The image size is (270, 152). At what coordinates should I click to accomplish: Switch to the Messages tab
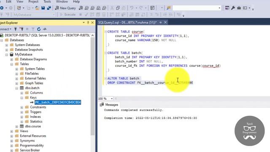[109, 105]
